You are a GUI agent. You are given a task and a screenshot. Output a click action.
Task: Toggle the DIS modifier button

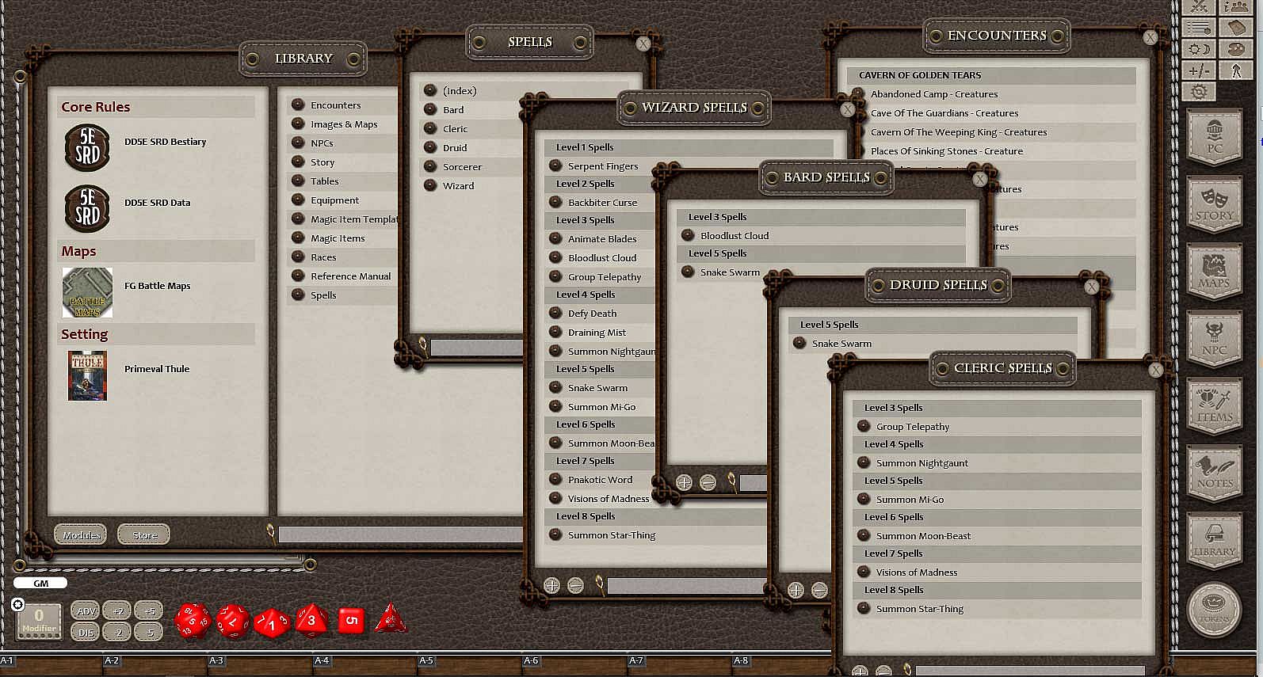[x=86, y=632]
